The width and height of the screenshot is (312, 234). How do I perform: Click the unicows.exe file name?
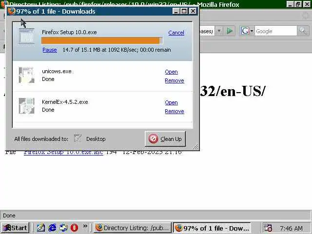pyautogui.click(x=57, y=71)
